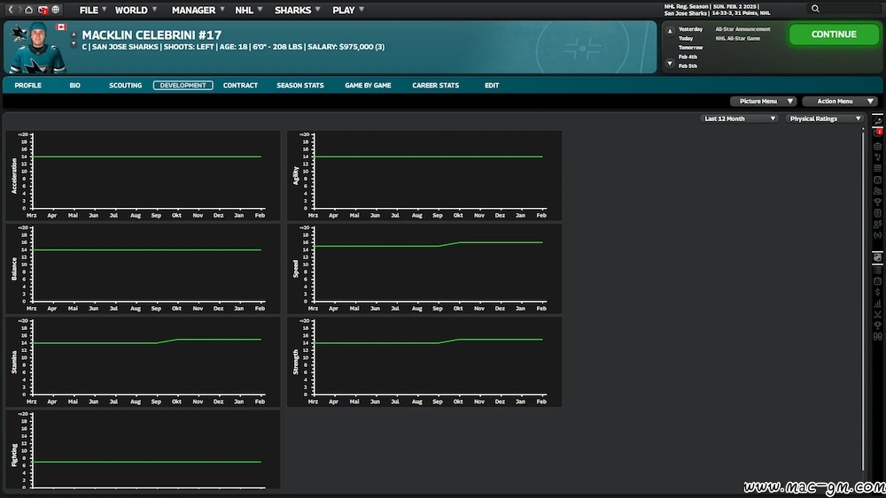Screen dimensions: 886x498
Task: Click the Acceleration rating graph
Action: (x=143, y=175)
